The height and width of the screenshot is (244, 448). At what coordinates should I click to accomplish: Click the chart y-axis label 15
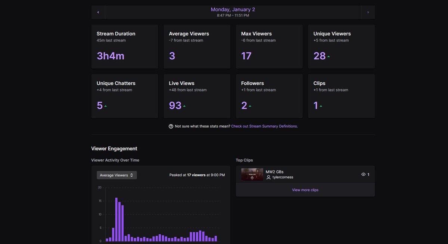[100, 201]
